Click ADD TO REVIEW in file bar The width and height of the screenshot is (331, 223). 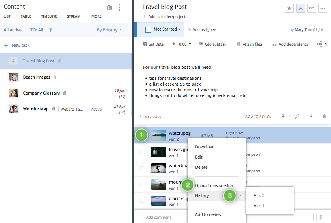[x=258, y=117]
